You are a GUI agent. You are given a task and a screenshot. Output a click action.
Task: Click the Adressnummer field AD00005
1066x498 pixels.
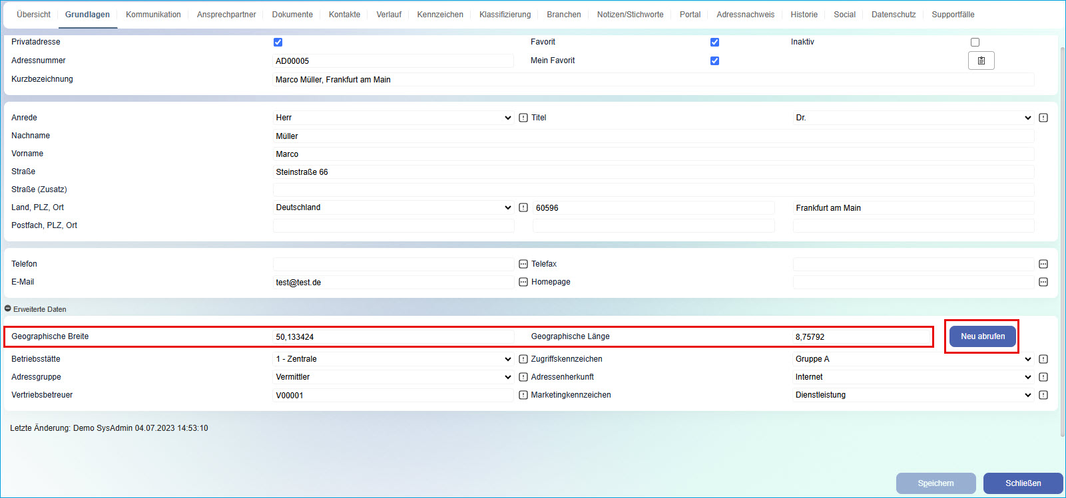pos(394,61)
